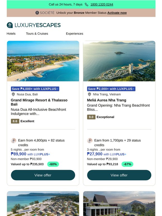
Task: Open the Tours & Cruises menu item
Action: (x=37, y=33)
